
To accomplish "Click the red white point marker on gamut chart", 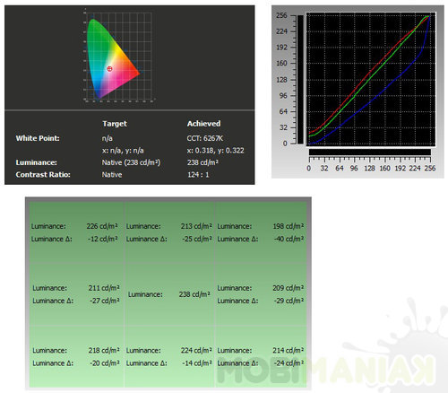I will [109, 69].
